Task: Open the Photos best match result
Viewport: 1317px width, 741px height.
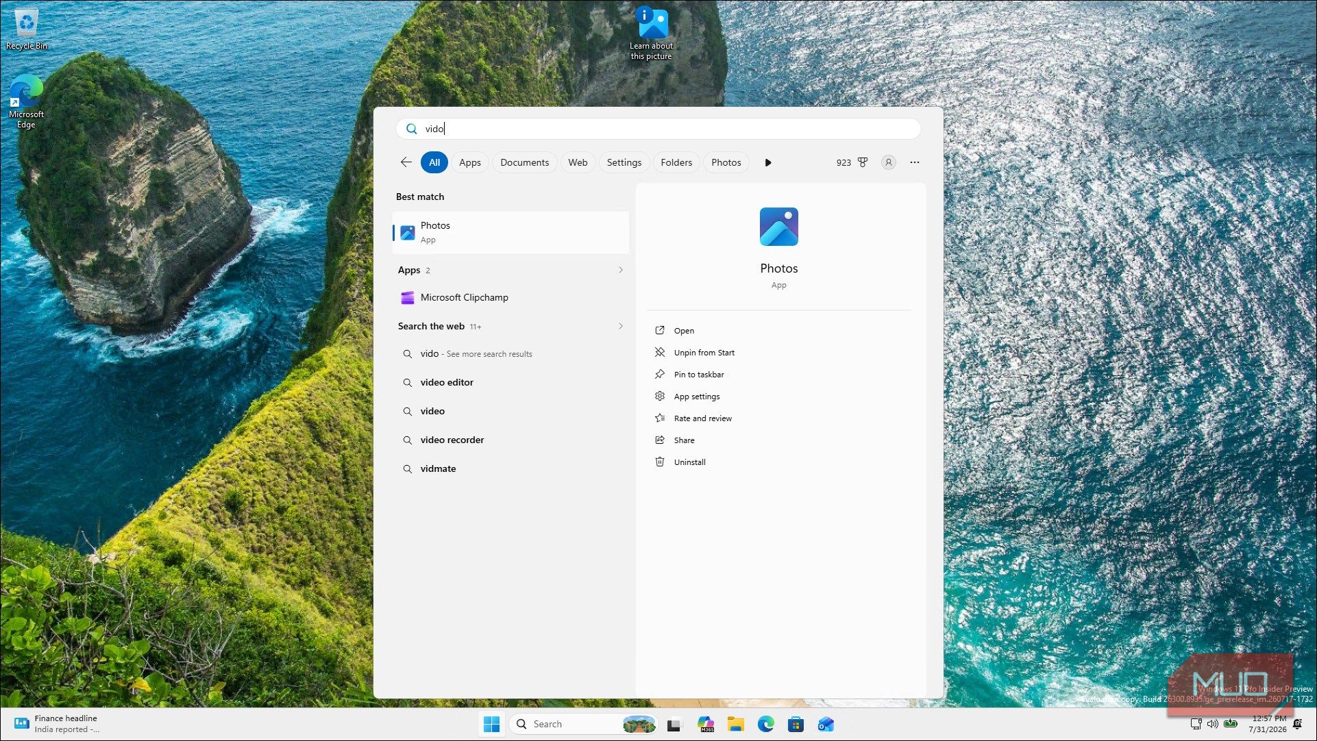Action: coord(510,232)
